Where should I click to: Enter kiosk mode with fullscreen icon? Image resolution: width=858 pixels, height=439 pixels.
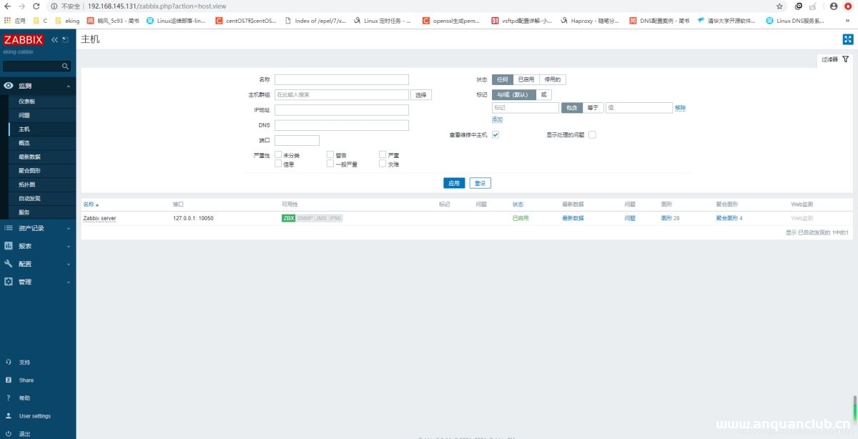pos(848,39)
